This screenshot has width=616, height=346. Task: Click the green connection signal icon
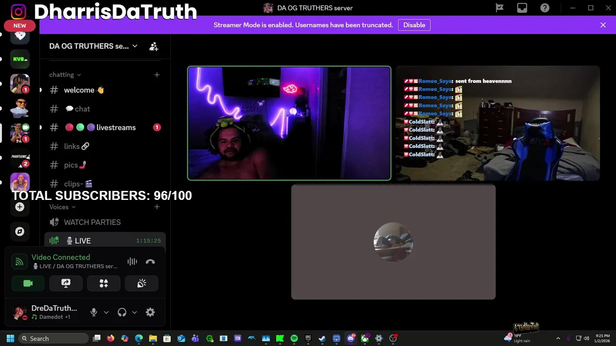[x=19, y=261]
